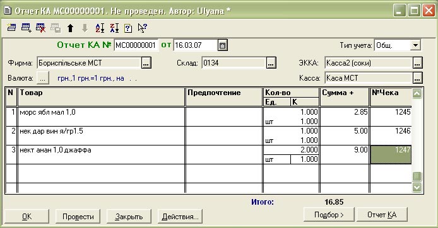Sort rows descending Z-A icon

click(114, 28)
